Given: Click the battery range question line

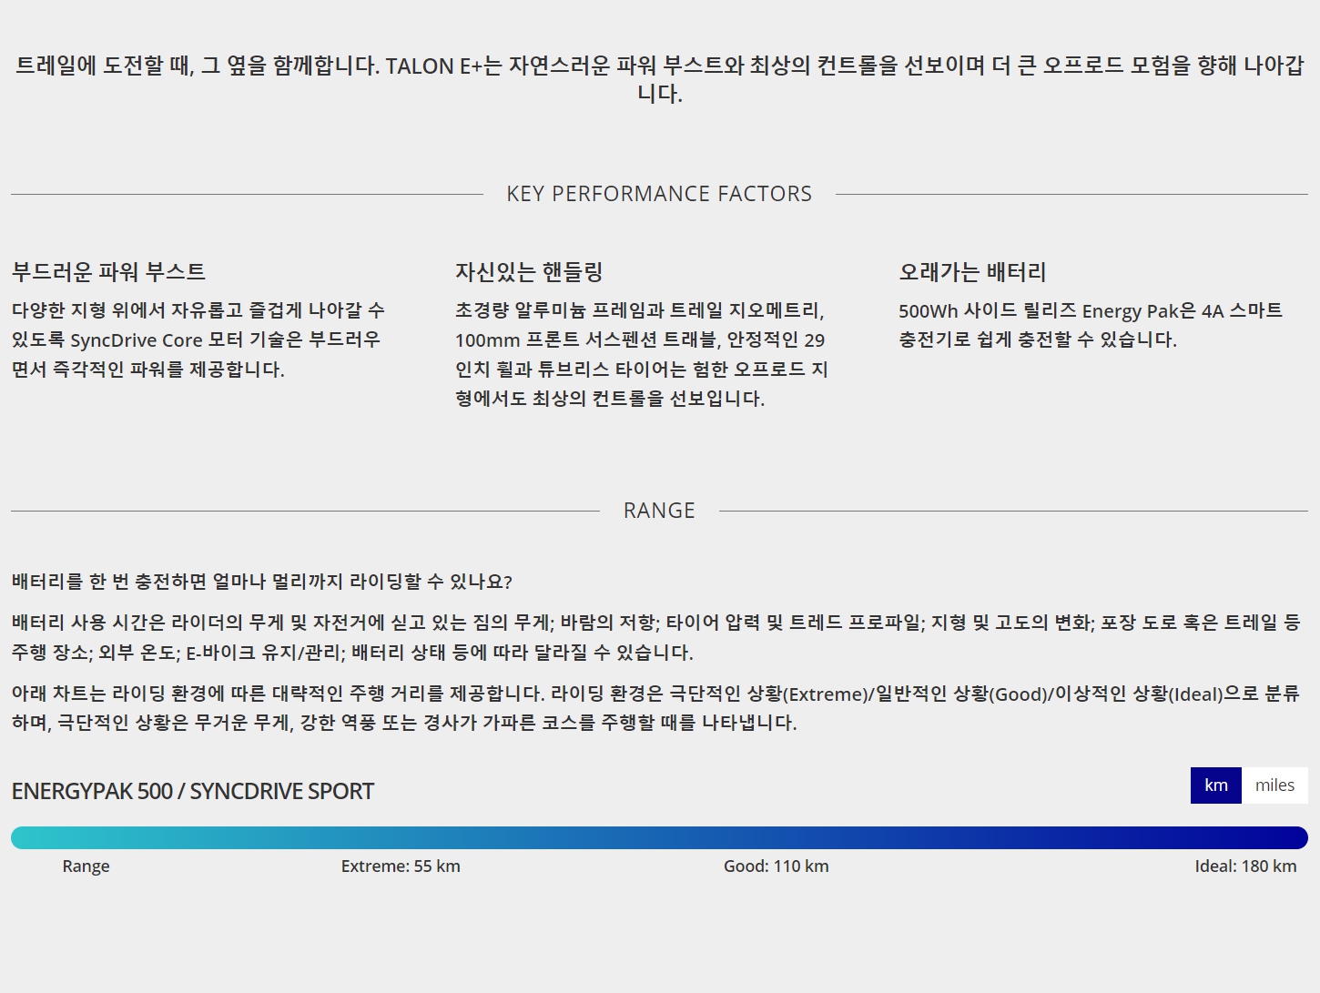Looking at the screenshot, I should (262, 582).
